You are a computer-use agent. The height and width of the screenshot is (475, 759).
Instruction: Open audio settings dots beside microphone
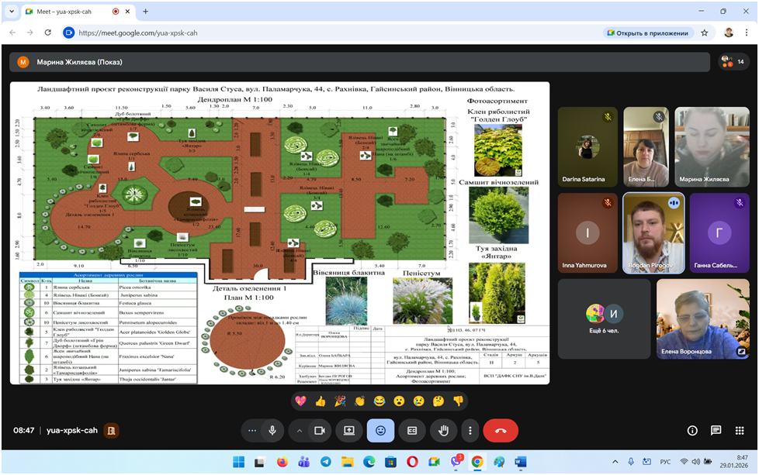coord(251,430)
